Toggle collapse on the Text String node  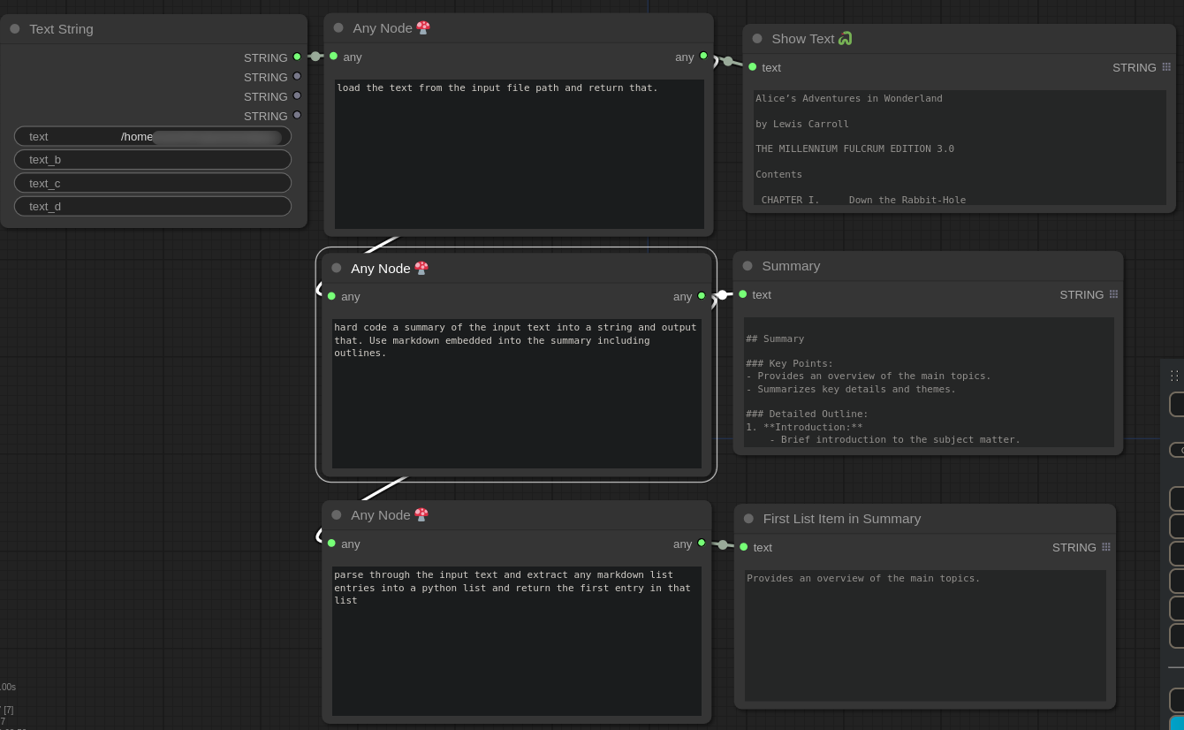[14, 28]
